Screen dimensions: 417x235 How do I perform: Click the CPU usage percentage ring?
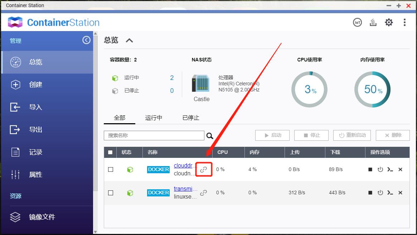click(309, 89)
